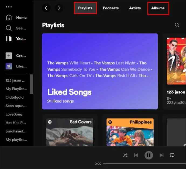Go forward with the right arrow

pyautogui.click(x=59, y=8)
